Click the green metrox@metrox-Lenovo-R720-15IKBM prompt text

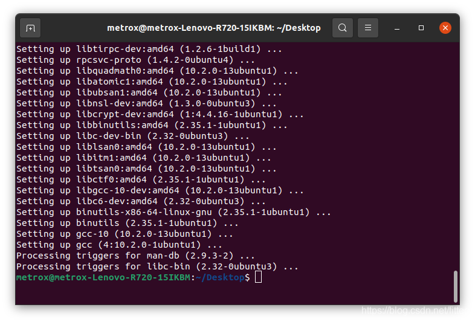point(103,277)
